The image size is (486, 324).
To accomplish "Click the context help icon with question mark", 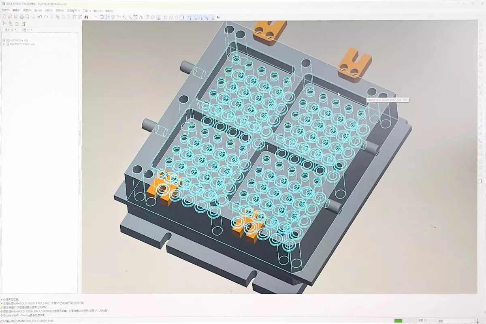I will click(x=219, y=17).
